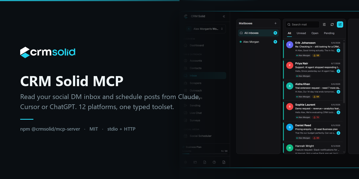The height and width of the screenshot is (179, 359).
Task: Click the Dashboard home icon
Action: (x=185, y=45)
